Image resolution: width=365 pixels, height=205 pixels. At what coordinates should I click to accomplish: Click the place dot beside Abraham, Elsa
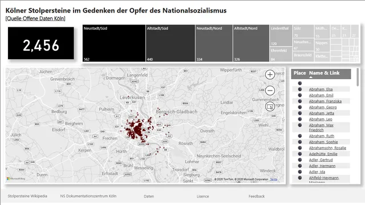tap(300, 89)
